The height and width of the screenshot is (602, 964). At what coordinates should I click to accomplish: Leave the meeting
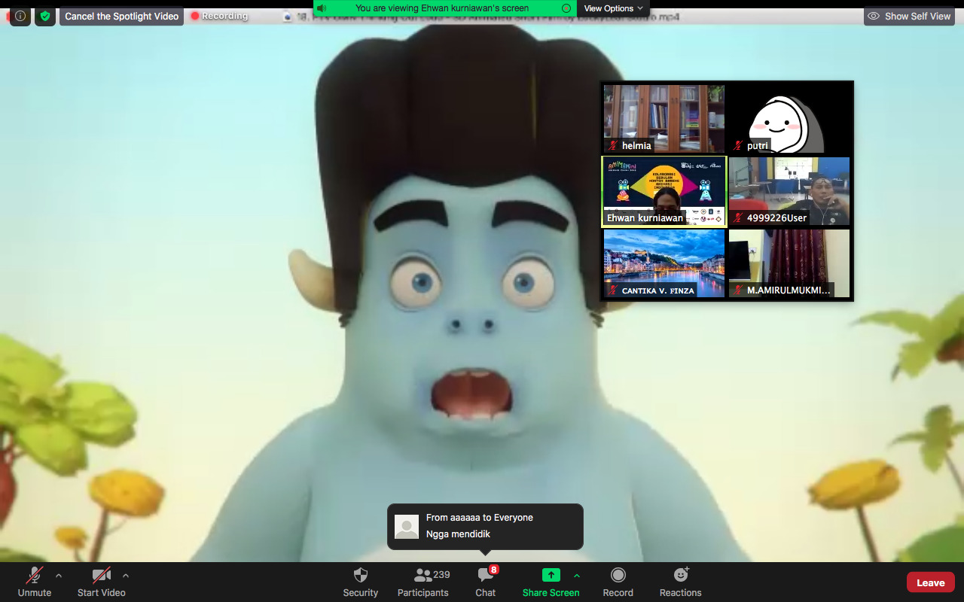(x=931, y=582)
